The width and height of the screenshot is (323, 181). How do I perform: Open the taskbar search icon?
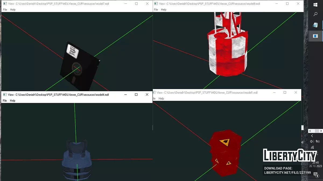(x=315, y=14)
